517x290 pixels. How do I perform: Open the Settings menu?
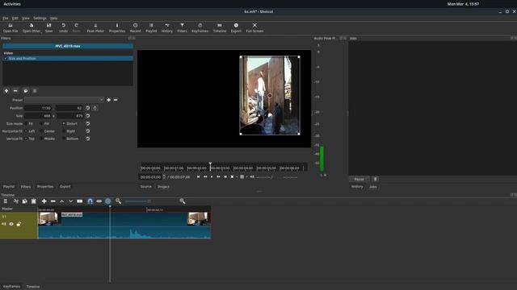click(40, 18)
